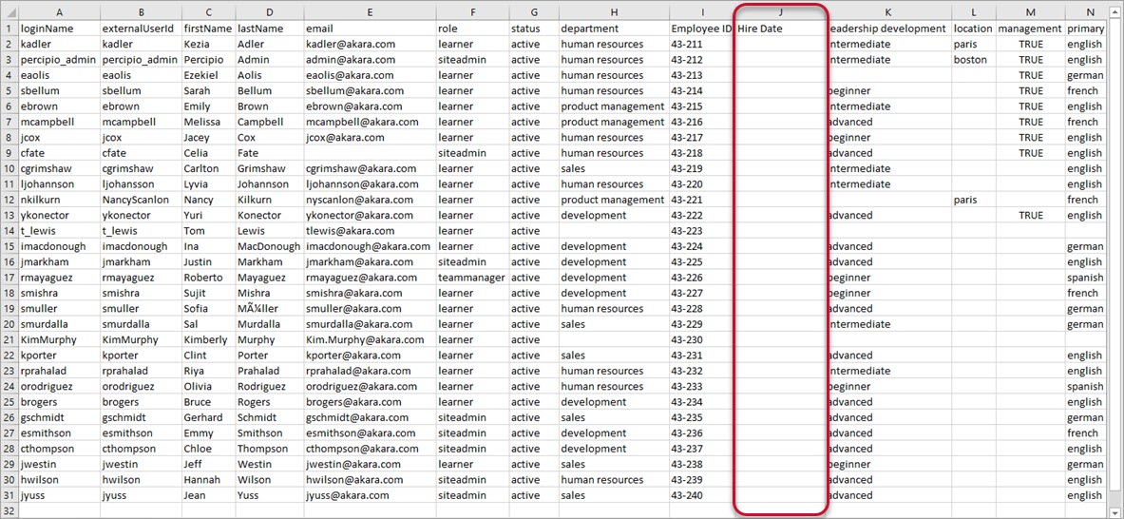Click the lastName cell MacDonough
The height and width of the screenshot is (519, 1124).
point(268,246)
